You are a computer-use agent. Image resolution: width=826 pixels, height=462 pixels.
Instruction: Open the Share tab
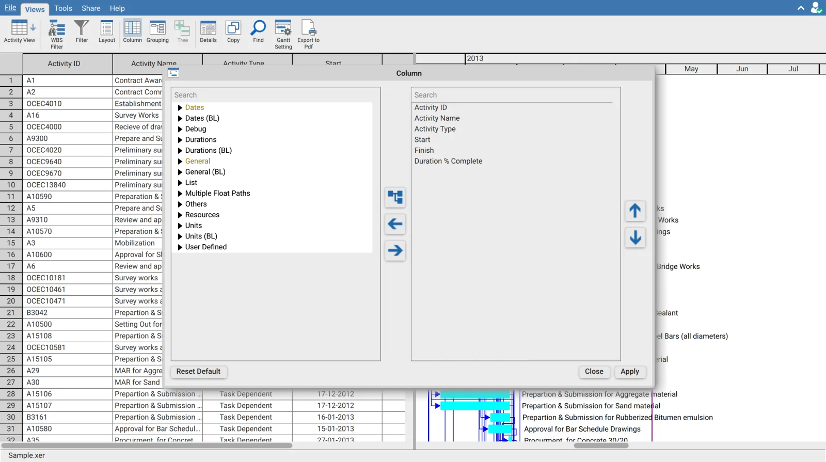point(91,8)
